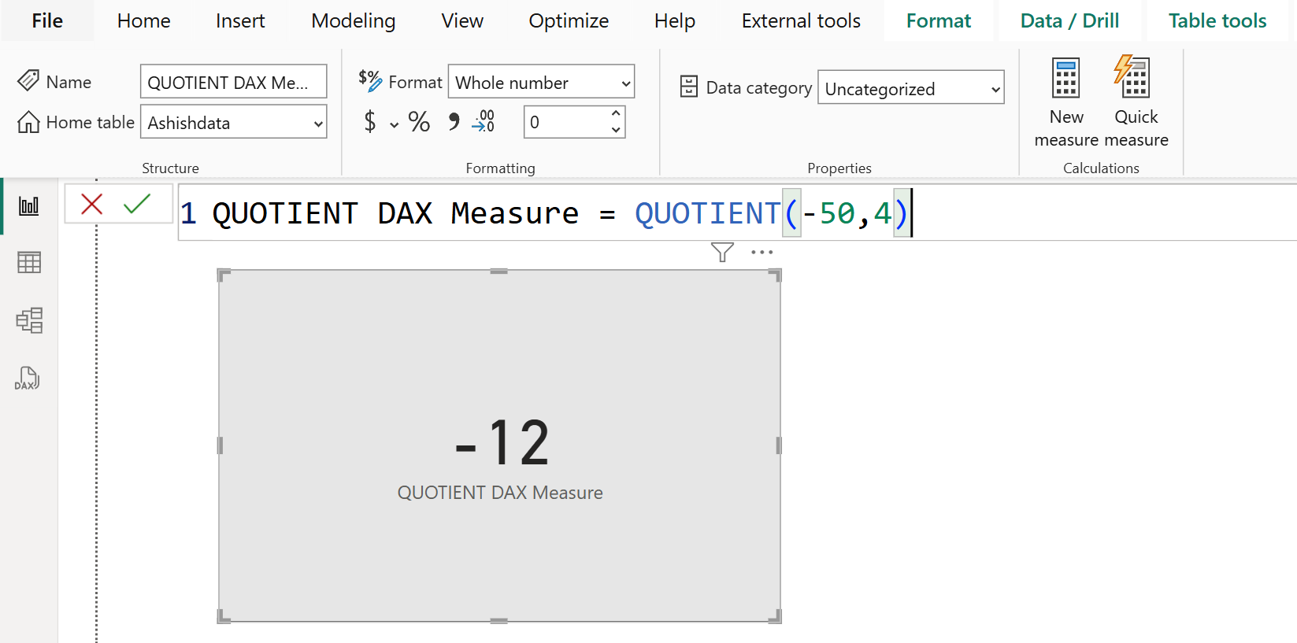The width and height of the screenshot is (1297, 643).
Task: Click the visual filter funnel icon
Action: tap(722, 253)
